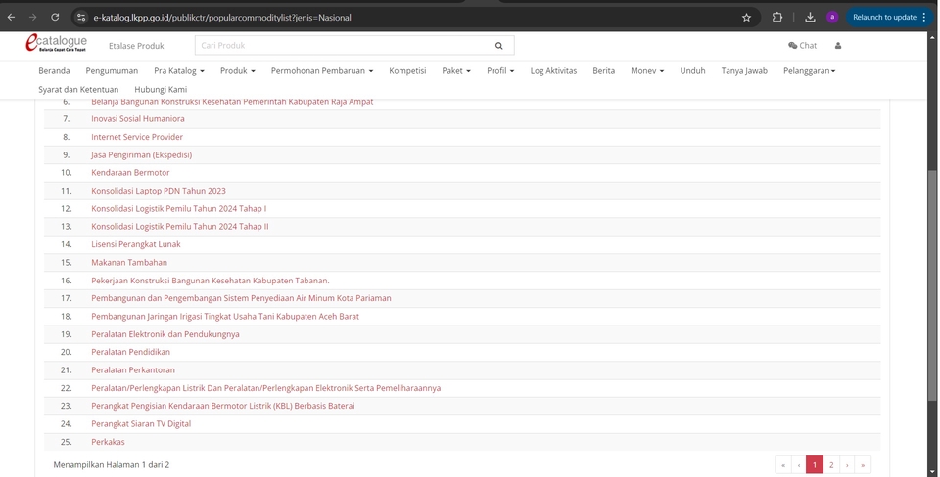Click the previous page single arrow
The image size is (940, 477).
coord(799,464)
